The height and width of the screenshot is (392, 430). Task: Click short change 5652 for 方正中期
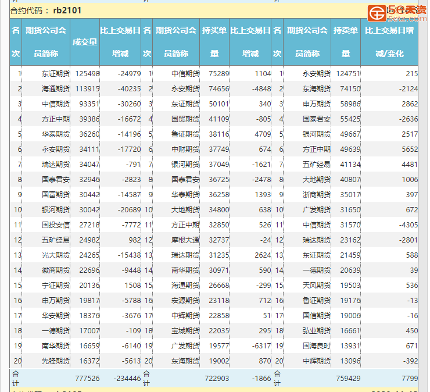[410, 149]
